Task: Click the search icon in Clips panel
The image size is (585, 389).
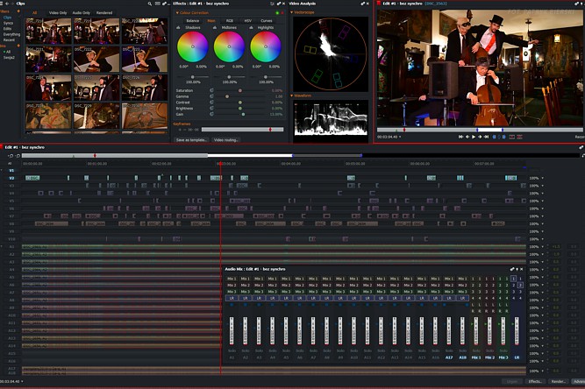Action: click(x=151, y=4)
